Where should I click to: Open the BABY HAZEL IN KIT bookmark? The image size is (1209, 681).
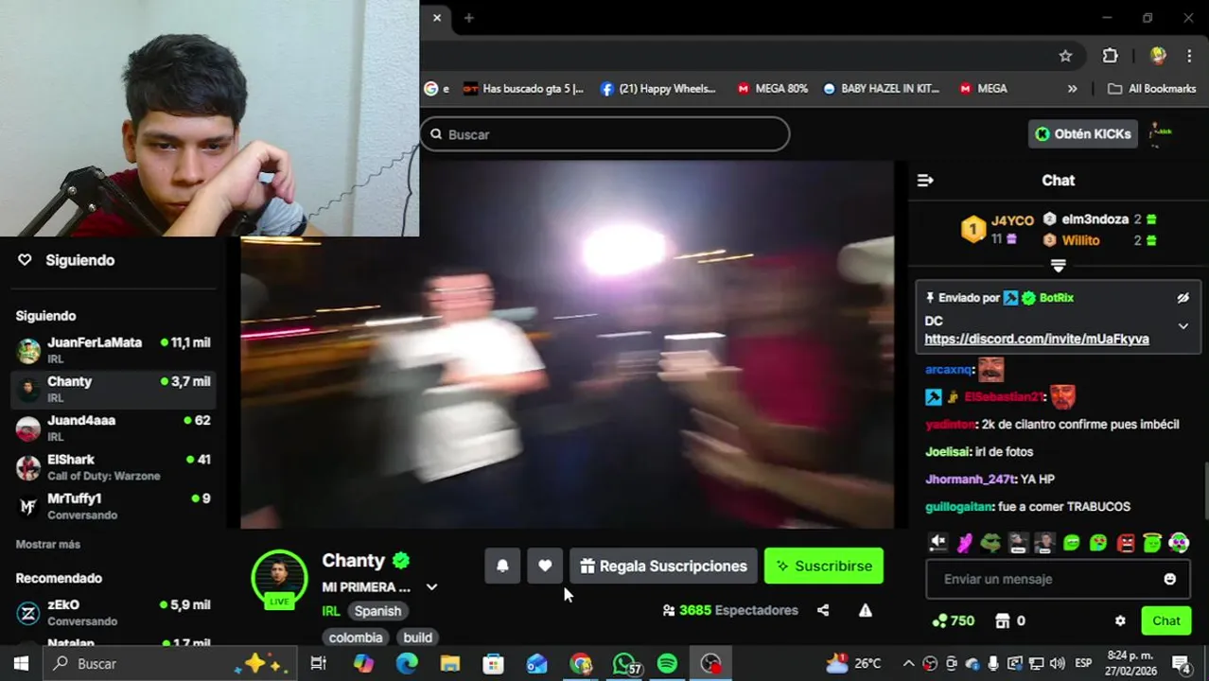click(x=881, y=88)
